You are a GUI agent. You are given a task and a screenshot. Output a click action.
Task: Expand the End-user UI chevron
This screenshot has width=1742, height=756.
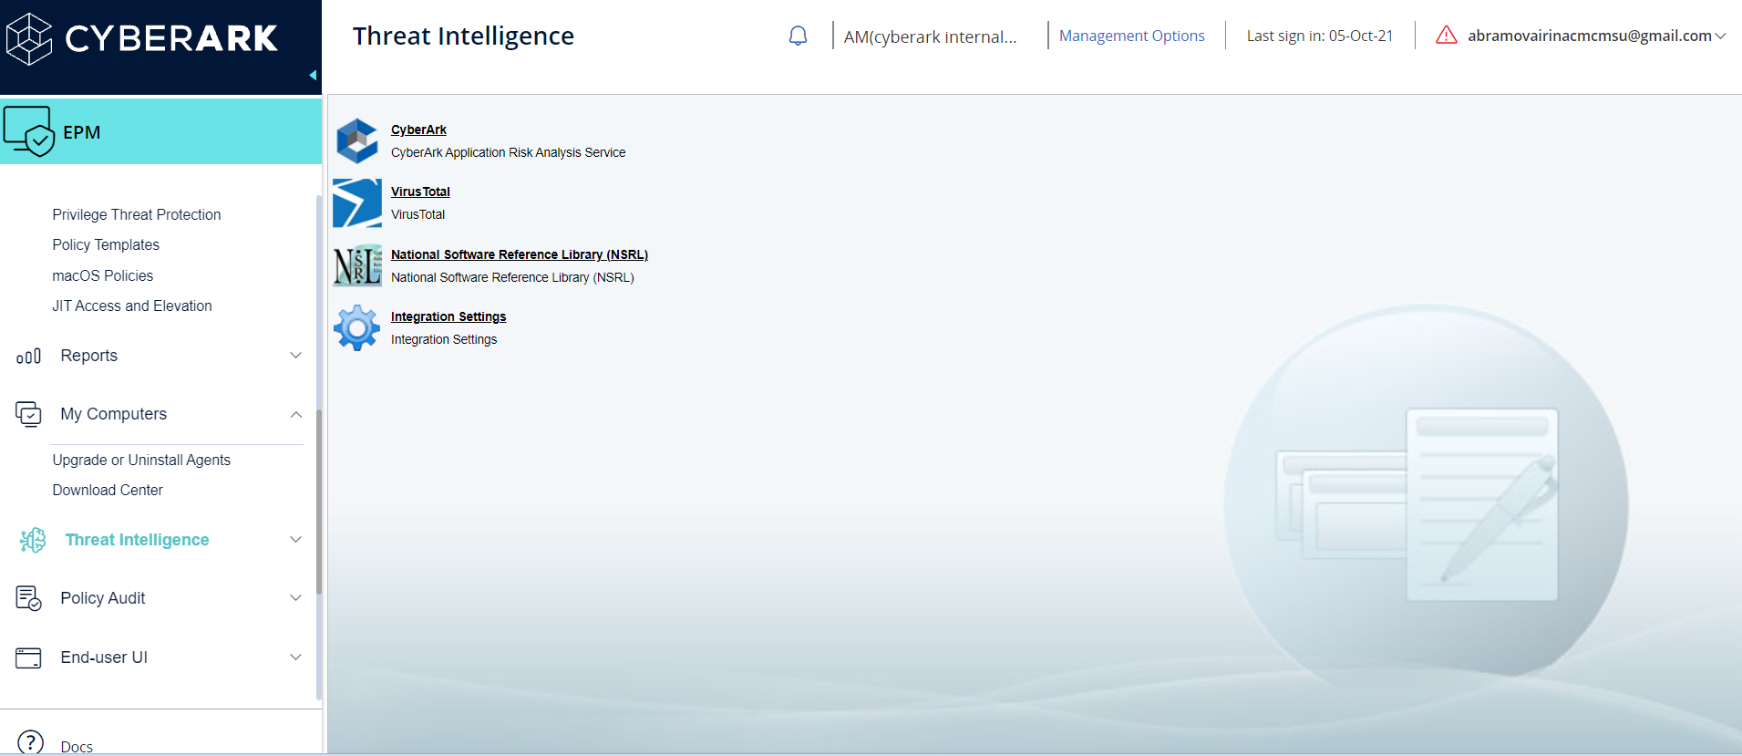pyautogui.click(x=295, y=658)
